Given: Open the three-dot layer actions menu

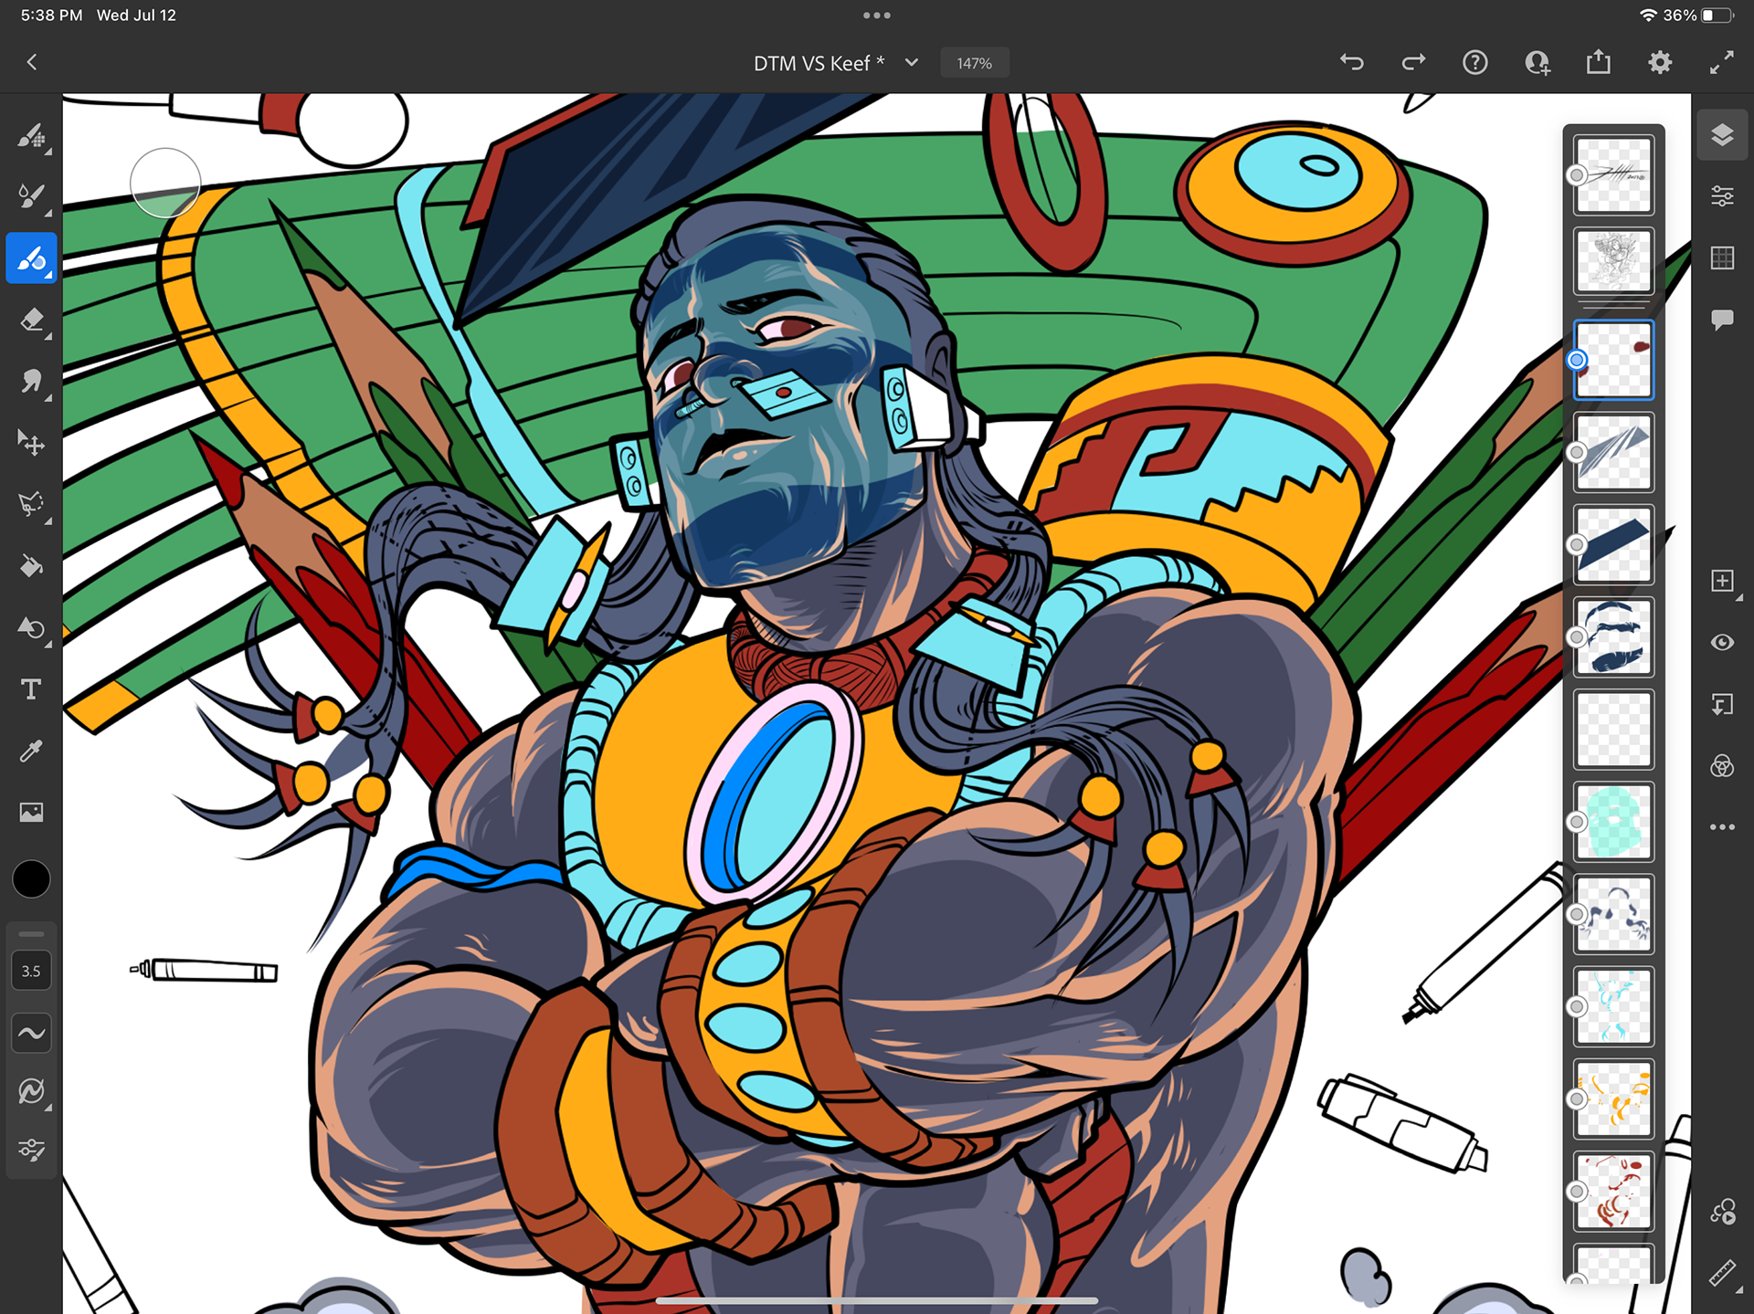Looking at the screenshot, I should click(1722, 827).
